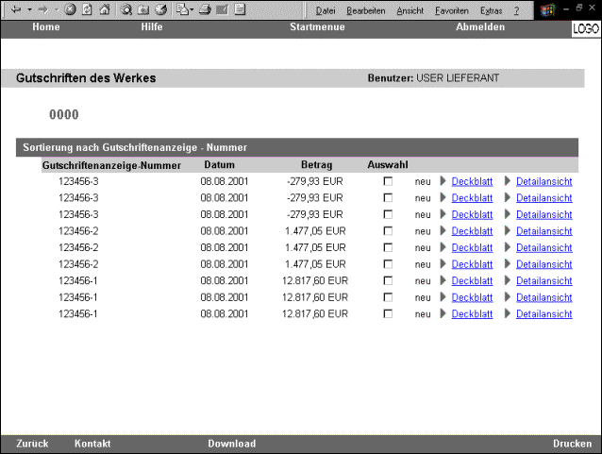Print the page with the printer icon
Viewport: 602px width, 454px height.
pyautogui.click(x=205, y=9)
